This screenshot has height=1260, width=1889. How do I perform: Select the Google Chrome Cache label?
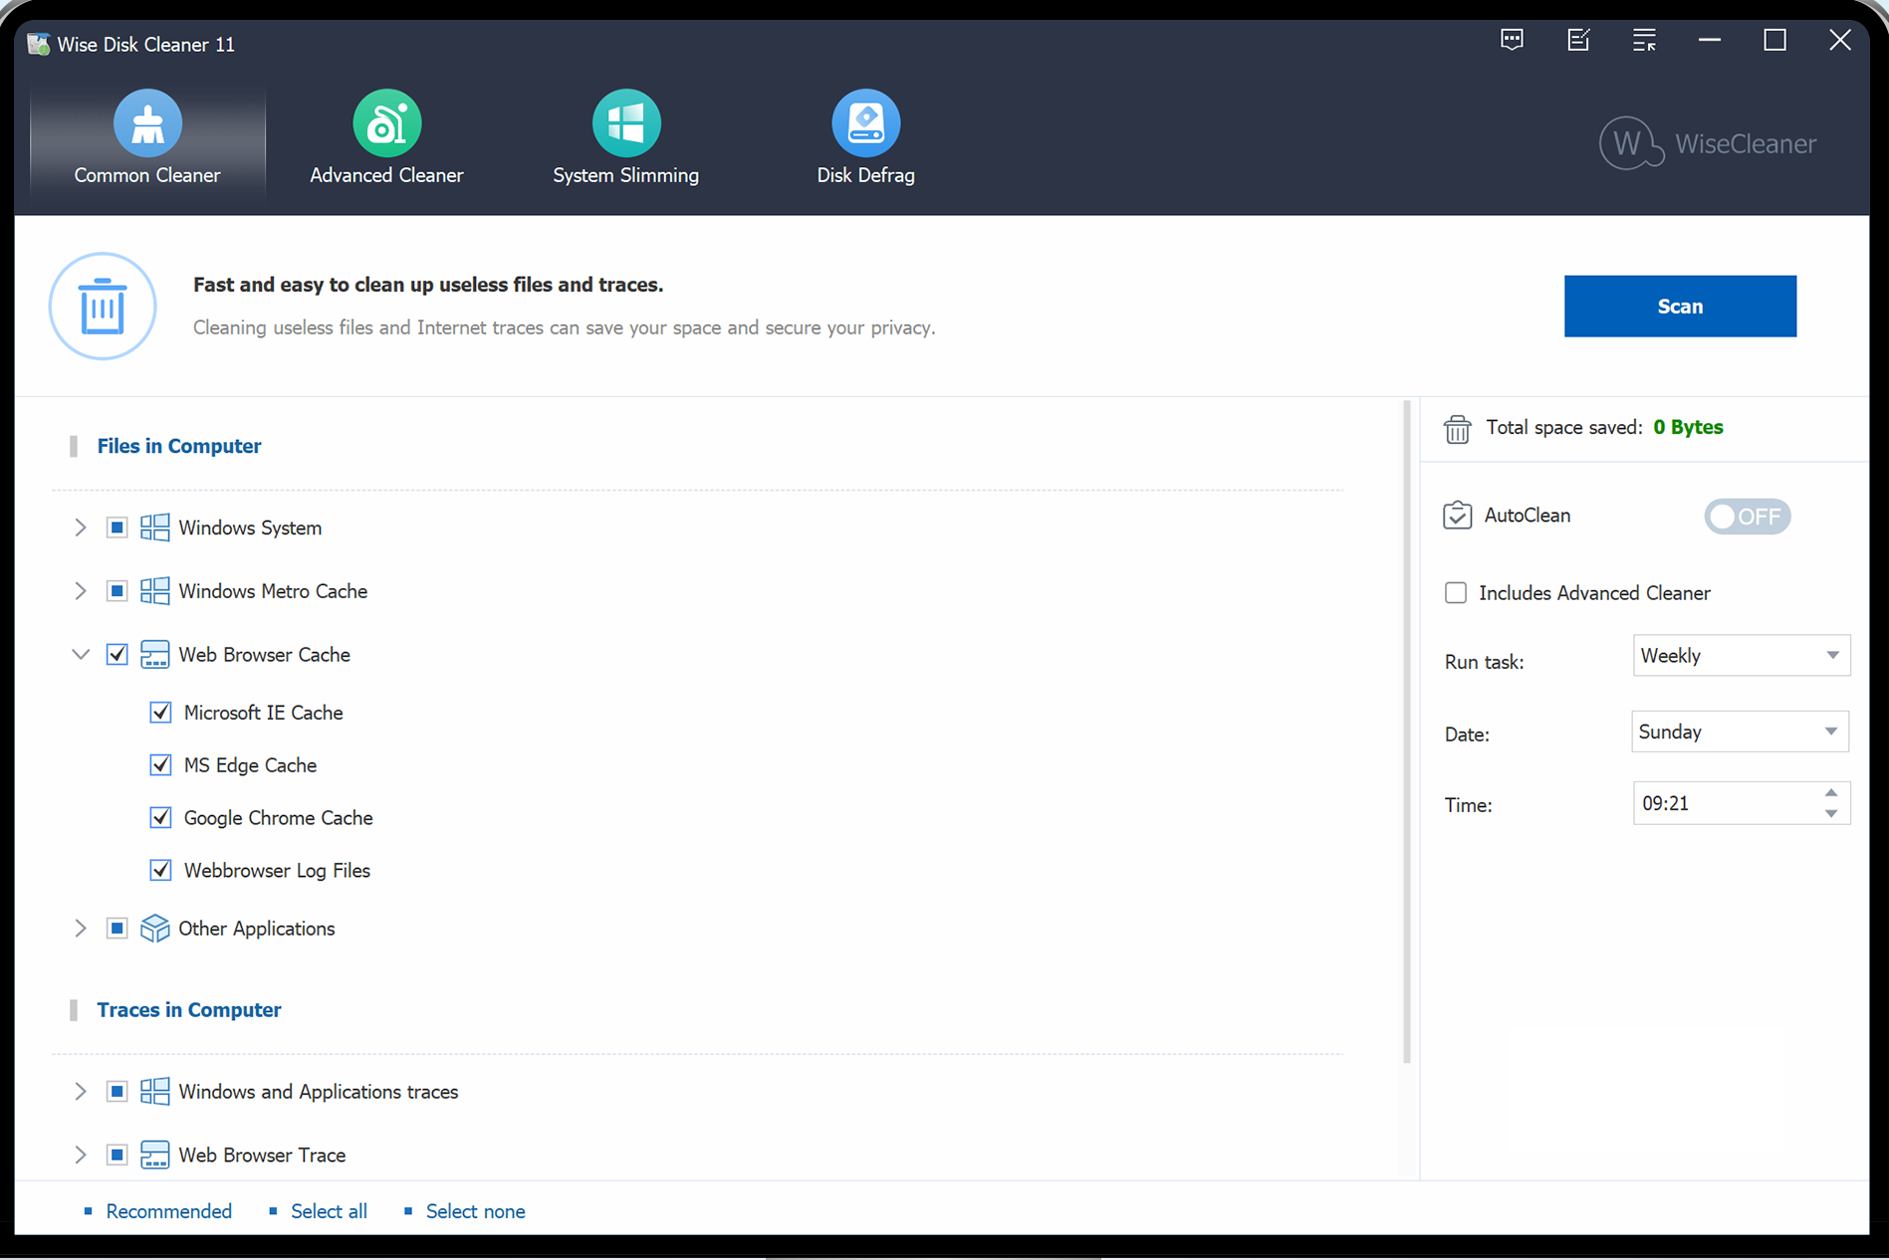coord(278,818)
